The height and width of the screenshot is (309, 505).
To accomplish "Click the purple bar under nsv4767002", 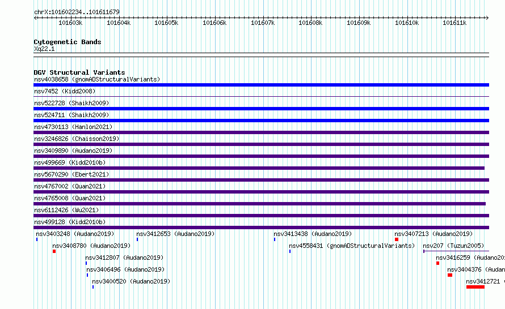I will (261, 192).
